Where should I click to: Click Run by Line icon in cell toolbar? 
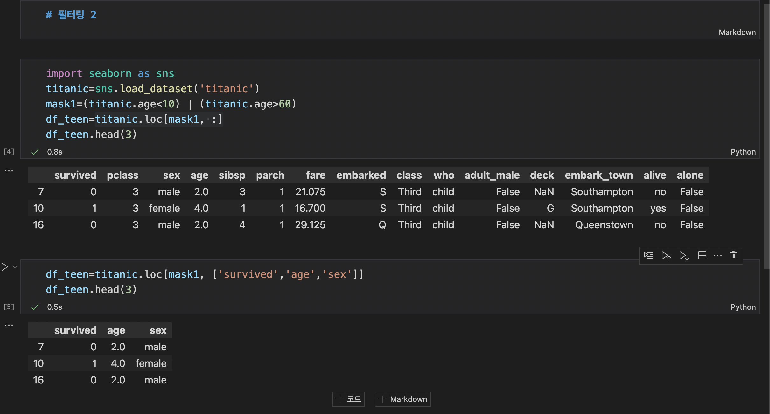point(648,255)
